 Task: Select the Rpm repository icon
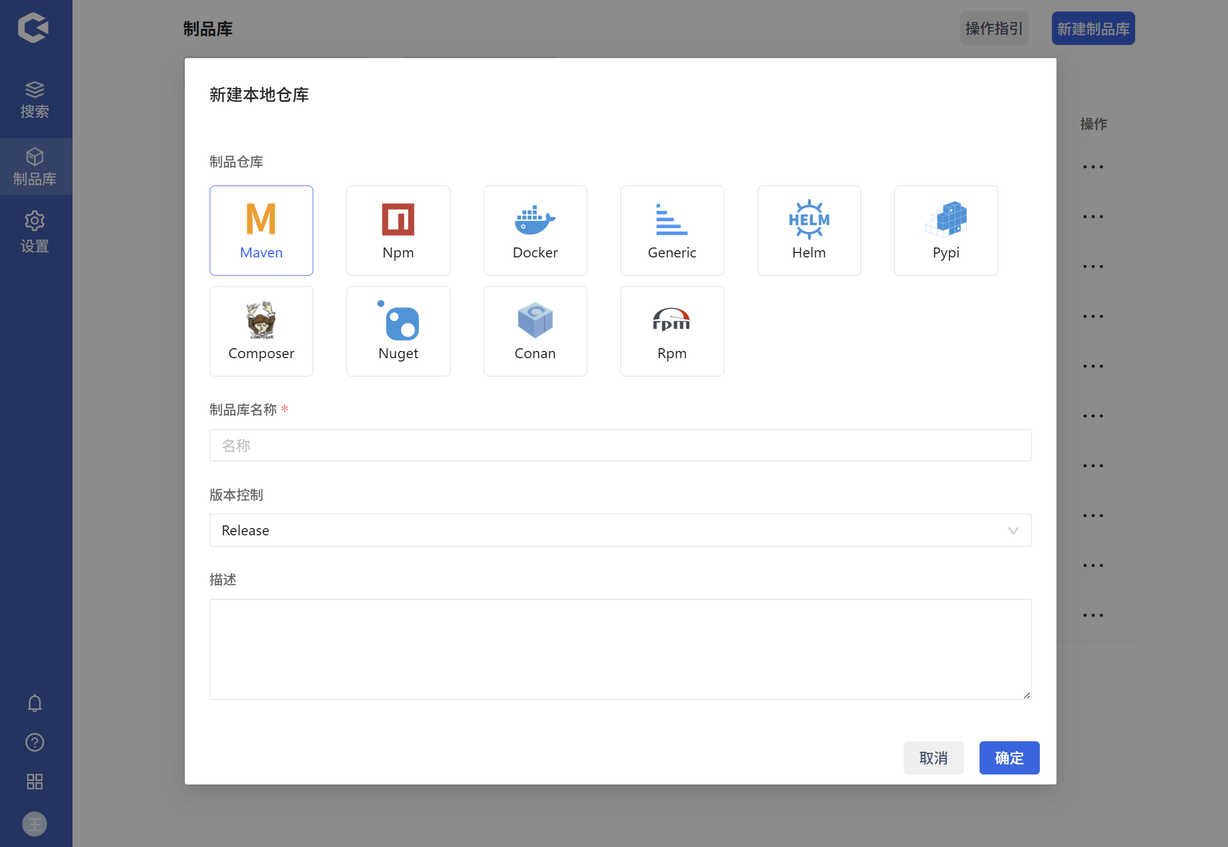pyautogui.click(x=672, y=331)
